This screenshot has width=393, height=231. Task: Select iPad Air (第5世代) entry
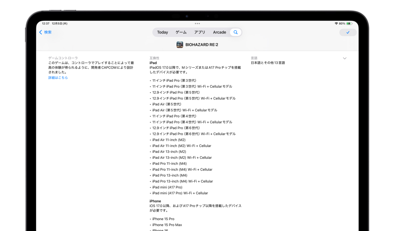167,104
